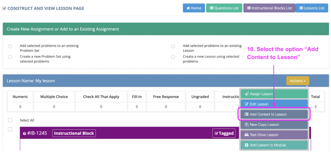Choose Add Lesson to Module entry
Screen dimensions: 331x152
click(274, 145)
